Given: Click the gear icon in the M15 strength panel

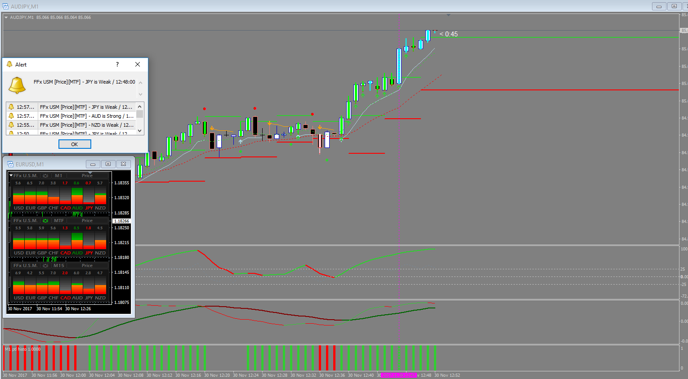Looking at the screenshot, I should [45, 266].
